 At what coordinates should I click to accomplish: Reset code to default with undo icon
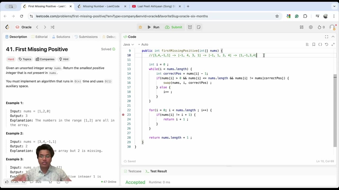point(327,44)
